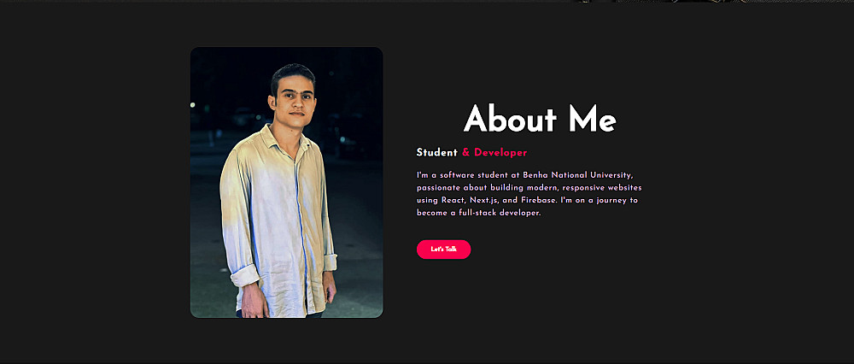The height and width of the screenshot is (364, 854).
Task: Click the word "passionate" in the bio
Action: [439, 187]
